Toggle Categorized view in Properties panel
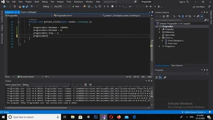 point(156,78)
